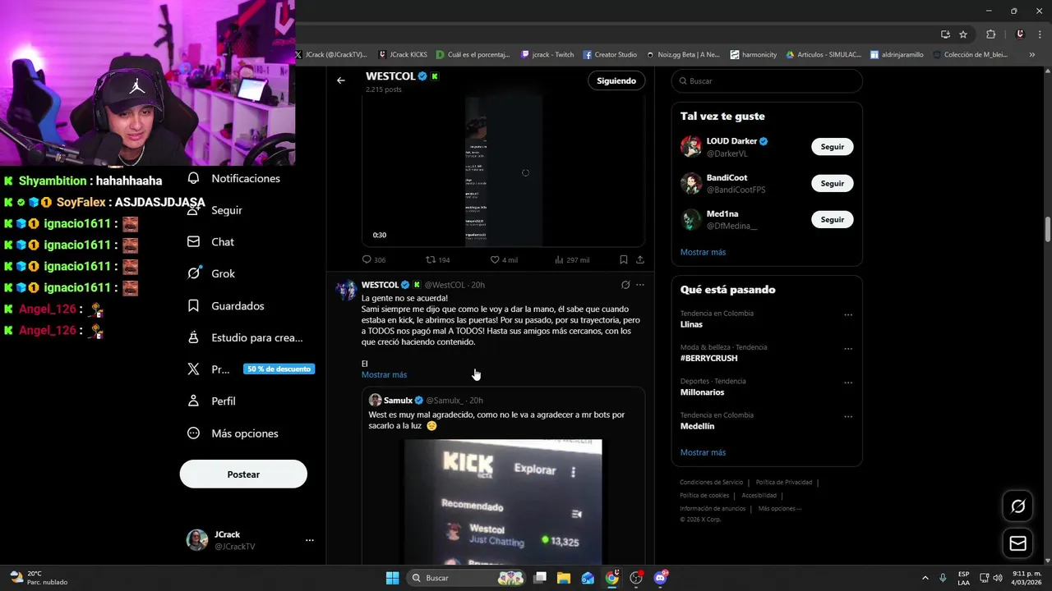1052x591 pixels.
Task: Show hidden bookmarks with the chevron
Action: [1031, 54]
